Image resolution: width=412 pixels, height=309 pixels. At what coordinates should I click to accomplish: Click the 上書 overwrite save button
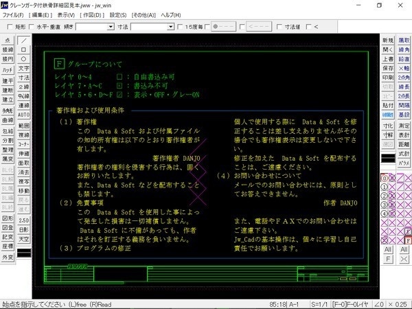click(388, 59)
